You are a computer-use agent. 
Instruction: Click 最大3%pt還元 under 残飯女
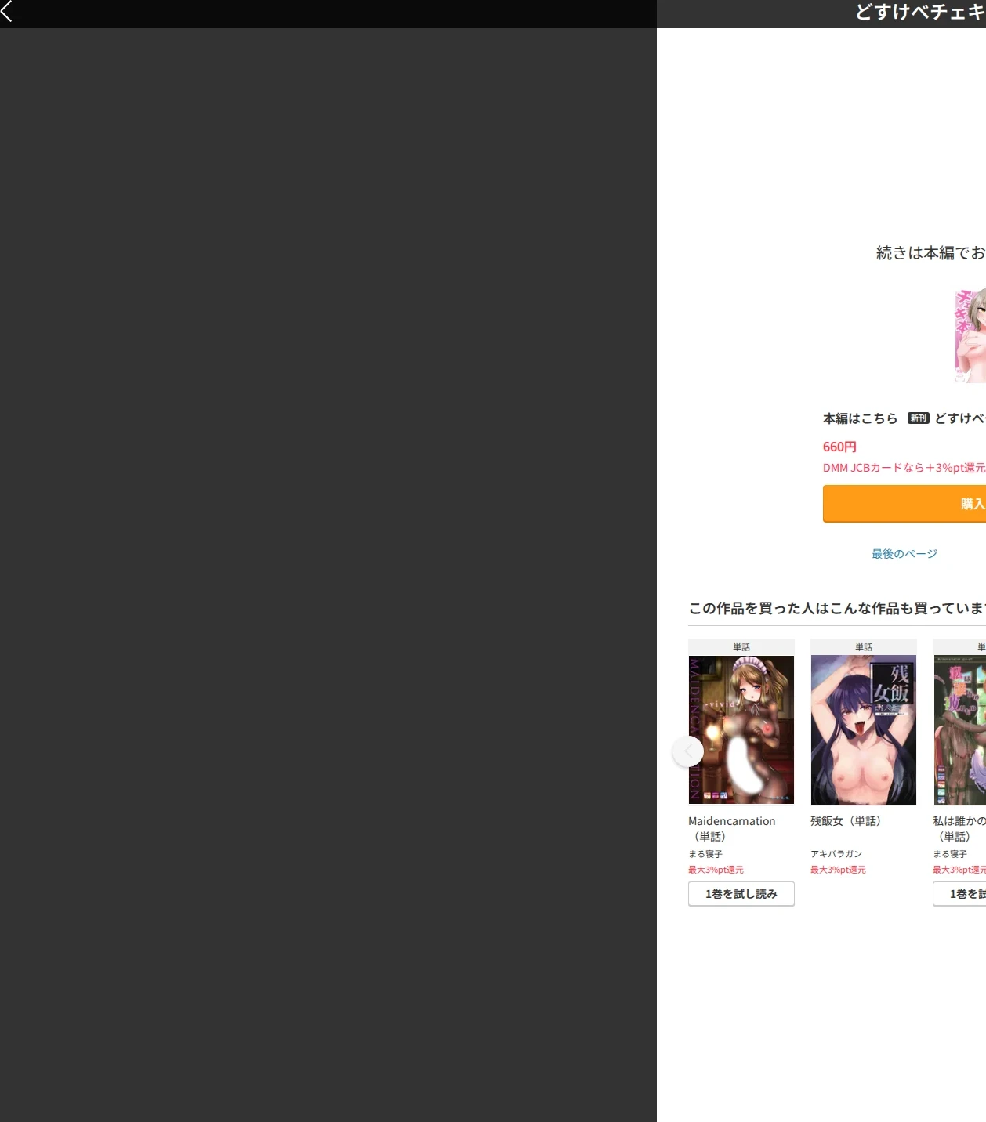coord(838,870)
